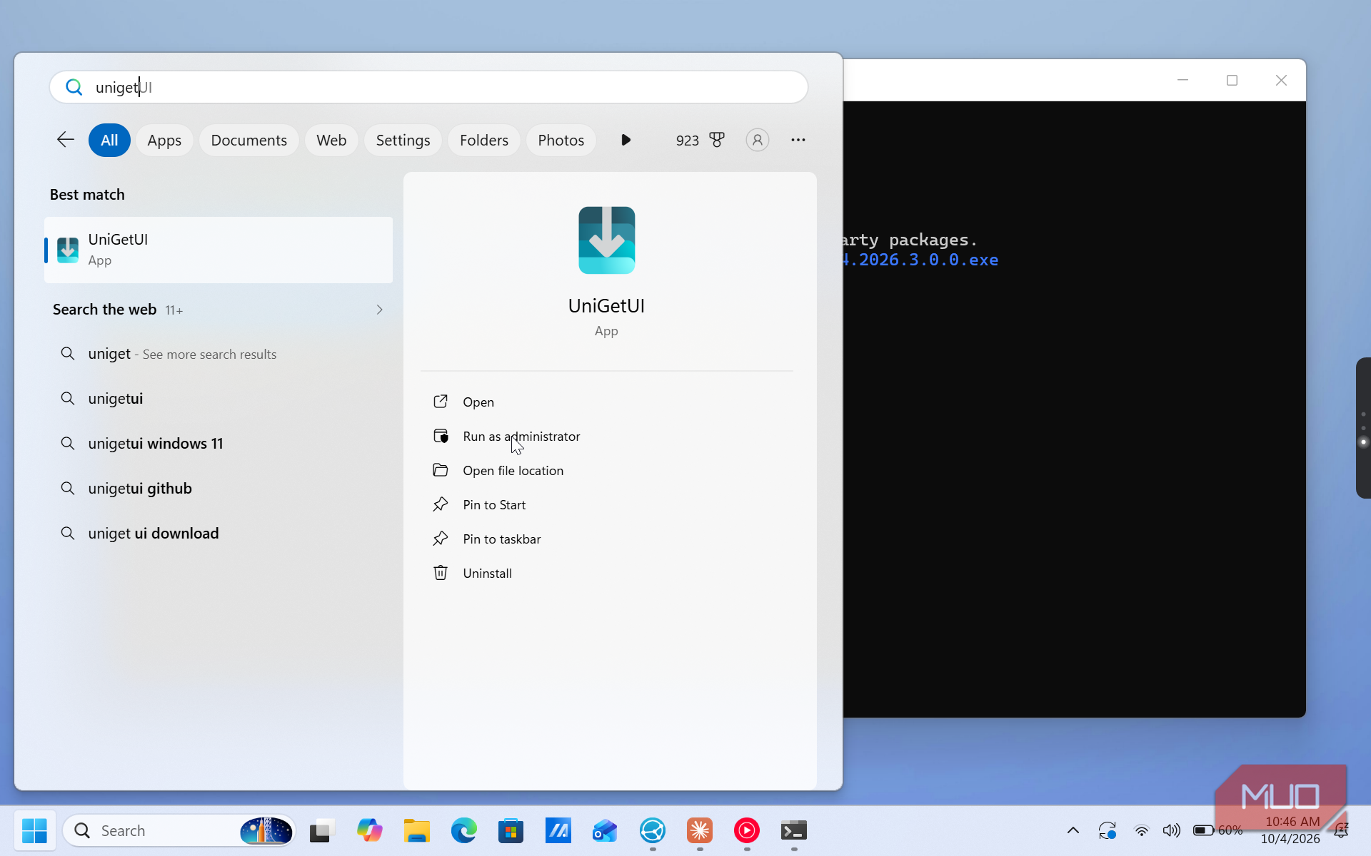Click the back arrow in search panel

pos(66,140)
